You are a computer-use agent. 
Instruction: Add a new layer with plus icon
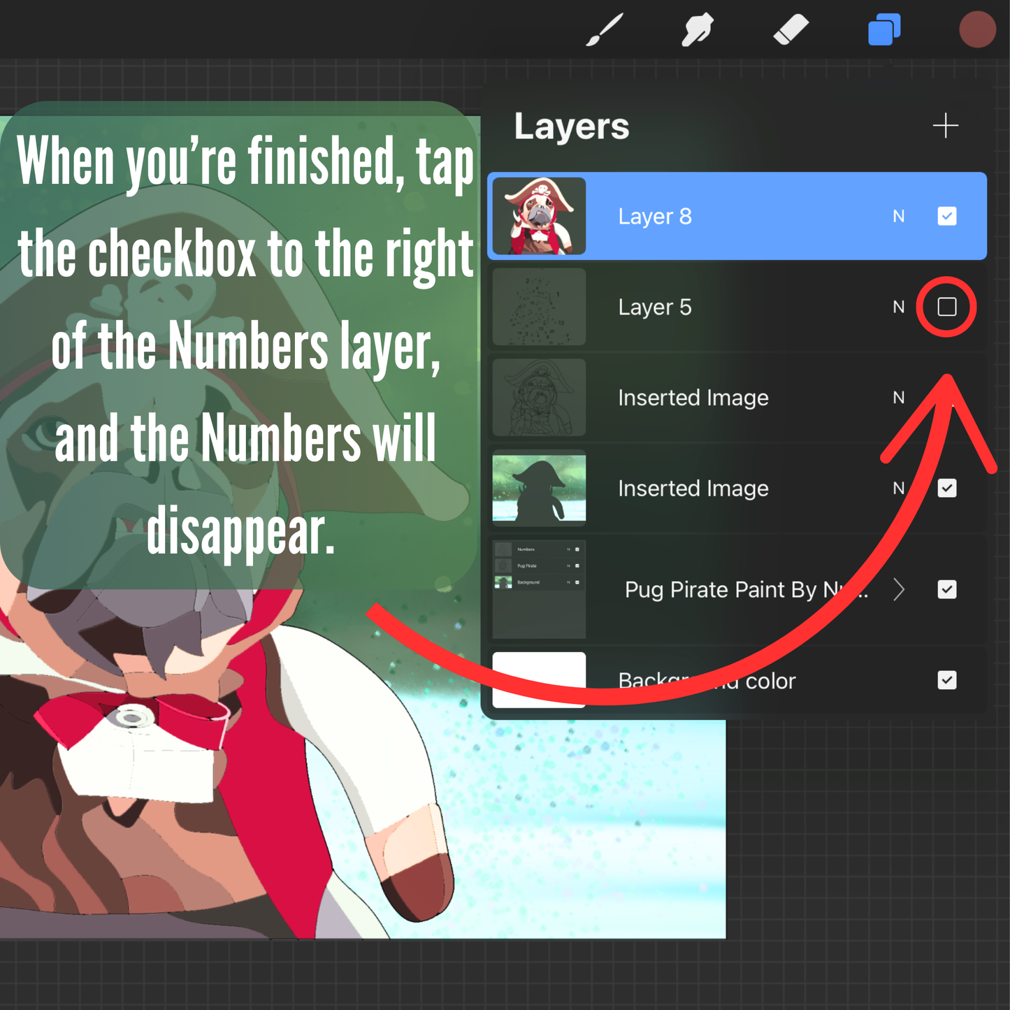(x=945, y=126)
